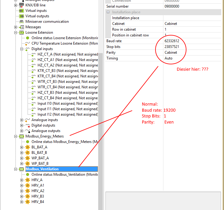Click the Timing property label
Viewport: 224px width, 210px height.
point(112,58)
